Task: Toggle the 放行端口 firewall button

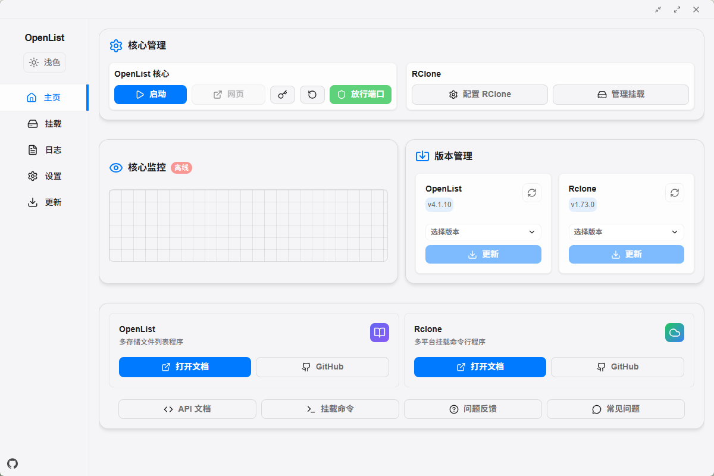Action: pyautogui.click(x=361, y=95)
